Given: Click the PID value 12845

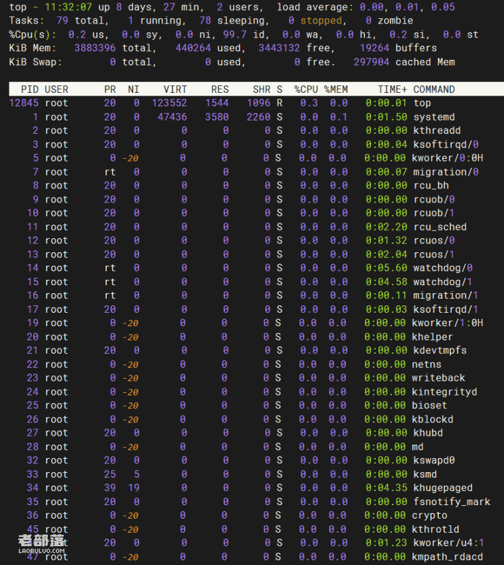Looking at the screenshot, I should click(24, 103).
